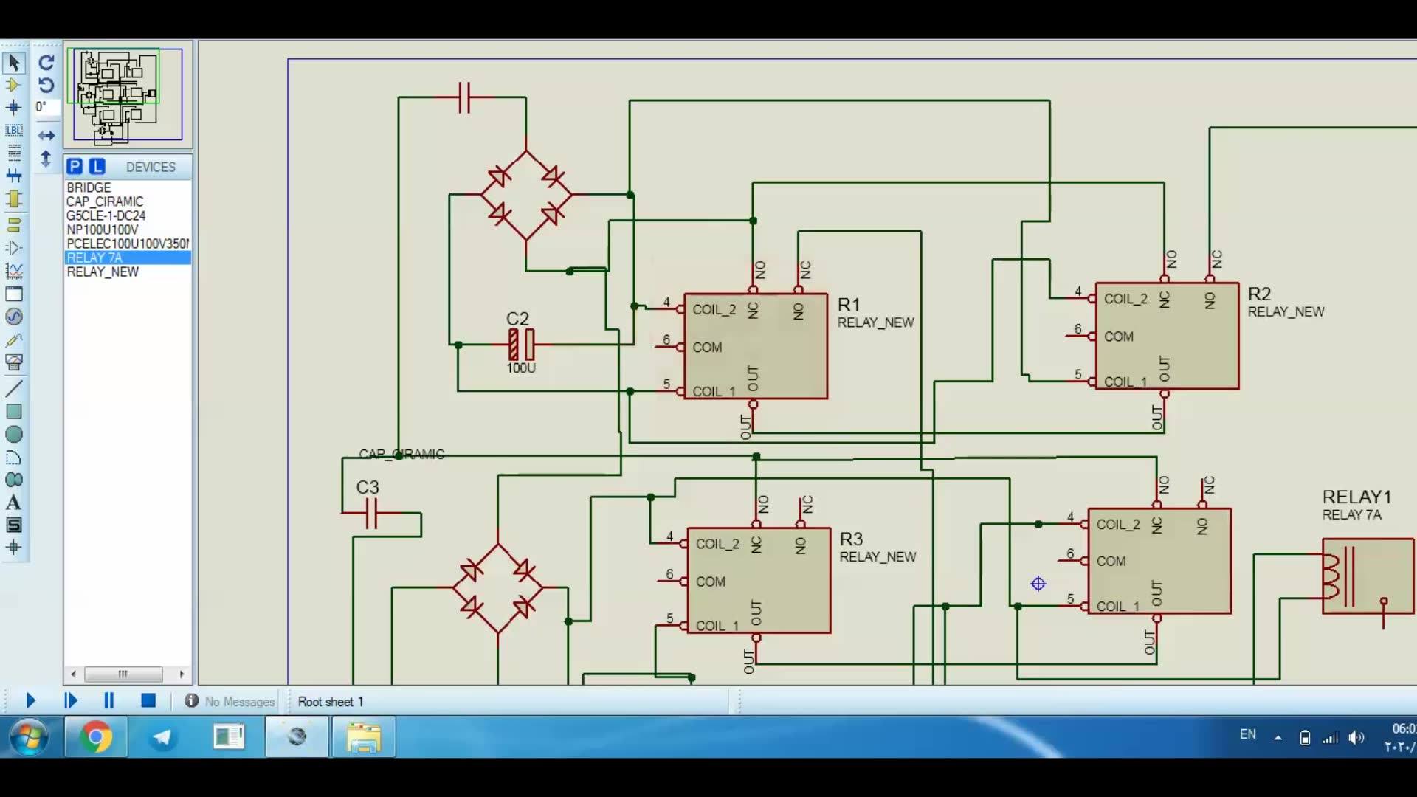Click the devices list left scroll arrow
Image resolution: width=1417 pixels, height=797 pixels.
[x=73, y=674]
